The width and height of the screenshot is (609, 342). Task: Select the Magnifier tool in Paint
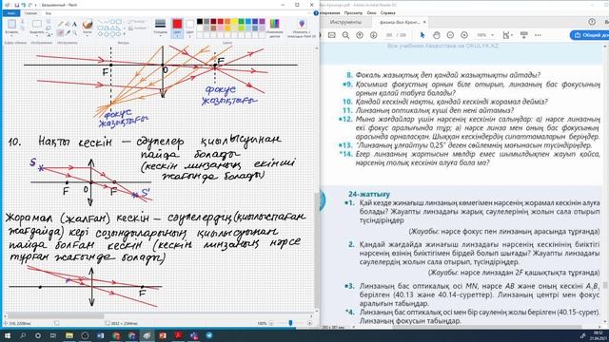click(x=74, y=33)
